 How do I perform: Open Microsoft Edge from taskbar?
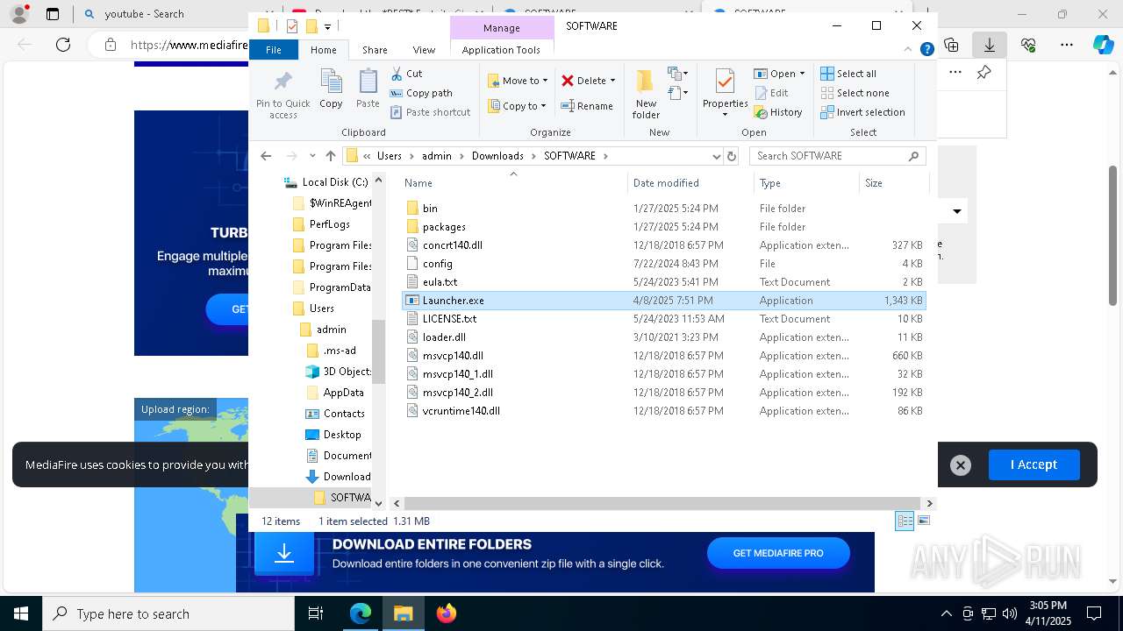click(x=361, y=613)
